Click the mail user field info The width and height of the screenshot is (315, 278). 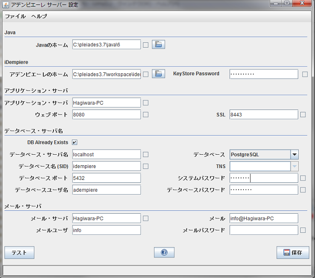[106, 230]
